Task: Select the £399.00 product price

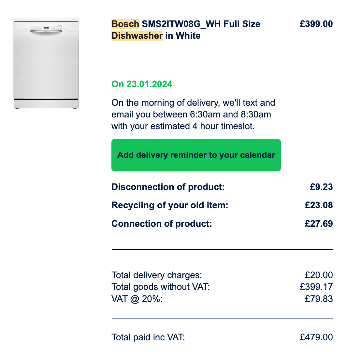Action: tap(316, 24)
